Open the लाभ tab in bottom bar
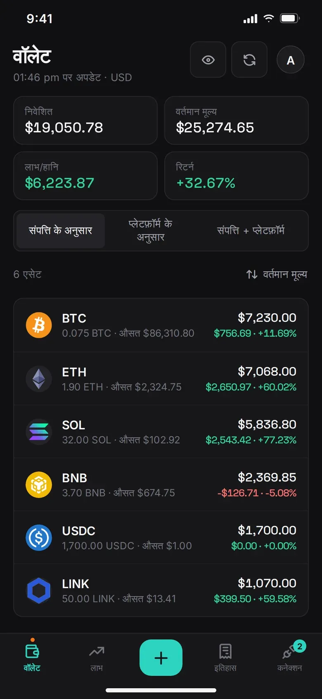The image size is (322, 699). 97,658
